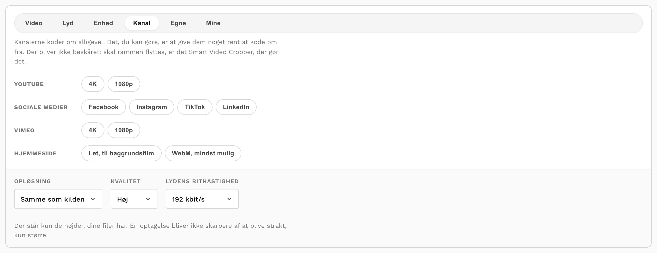
Task: Choose the YouTube 1080p preset
Action: pyautogui.click(x=124, y=84)
